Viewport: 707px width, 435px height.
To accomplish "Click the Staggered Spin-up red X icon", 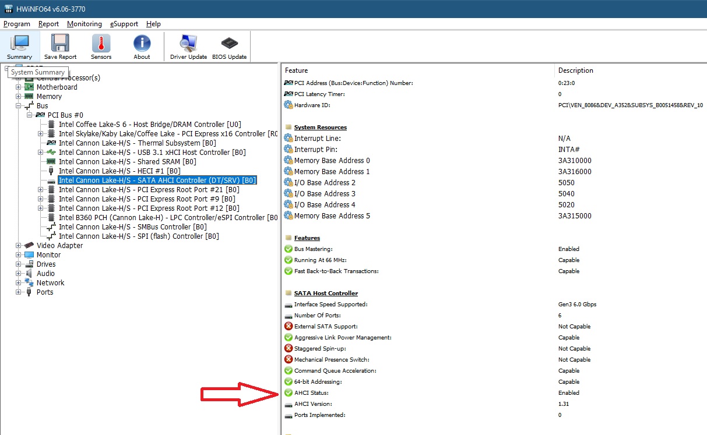I will pyautogui.click(x=288, y=348).
